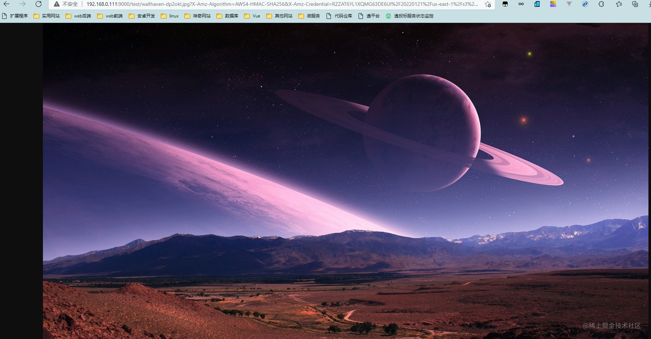
Task: Open the web后端 bookmarks folder
Action: (78, 16)
